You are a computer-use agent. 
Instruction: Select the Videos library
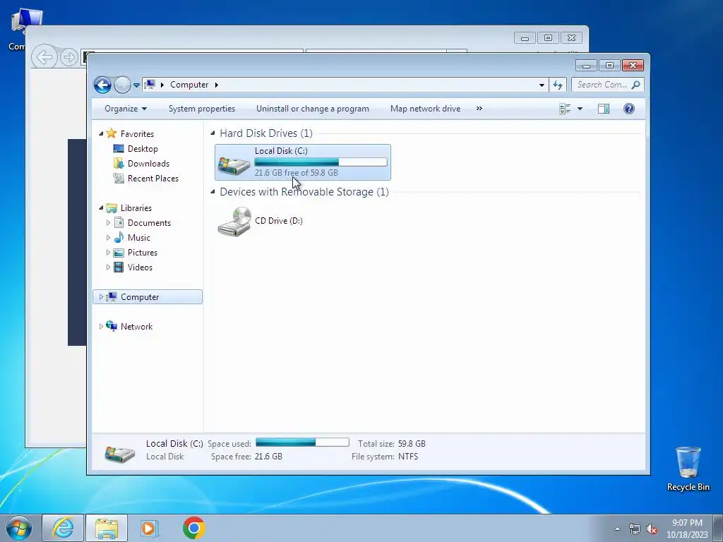(140, 267)
